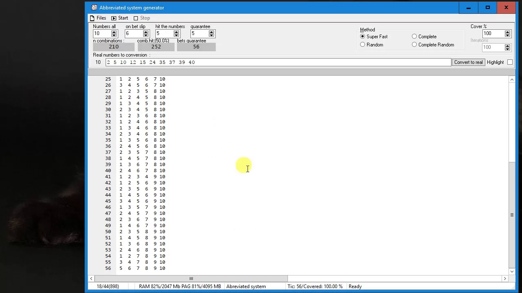Close the Abbreviated system generator window
Viewport: 522px width, 293px height.
click(x=506, y=7)
